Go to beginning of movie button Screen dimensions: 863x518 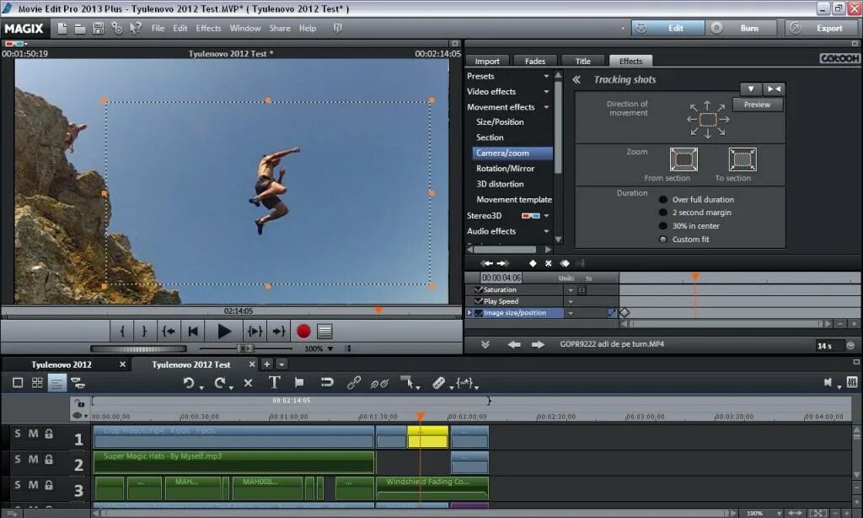coord(193,332)
